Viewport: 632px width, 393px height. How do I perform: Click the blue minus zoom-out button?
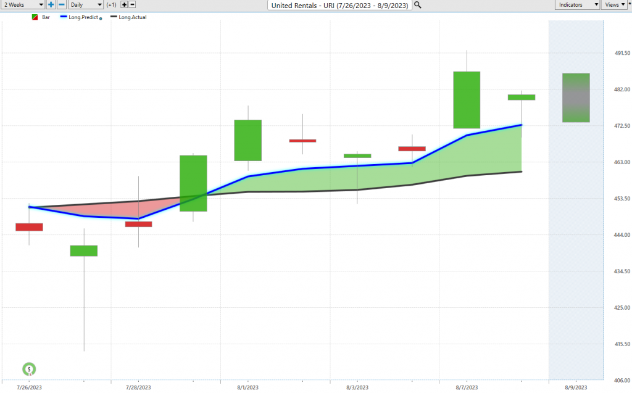click(x=62, y=5)
